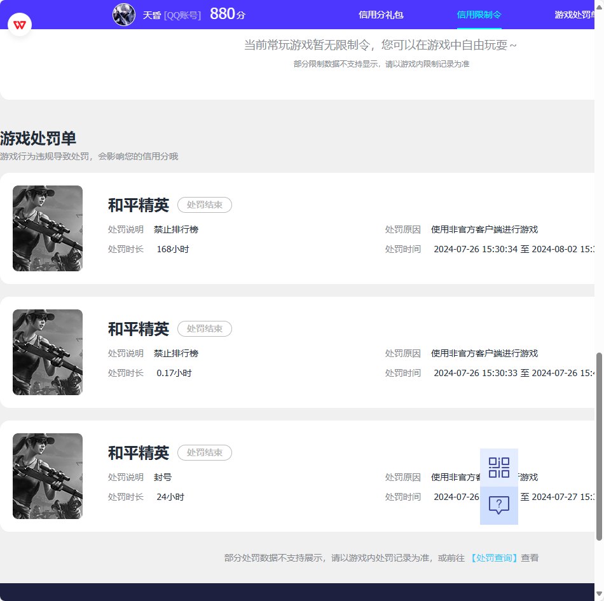Screen dimensions: 604x601
Task: Click 使用非官方客户端进行游戏 on 168小时 card
Action: tap(484, 229)
